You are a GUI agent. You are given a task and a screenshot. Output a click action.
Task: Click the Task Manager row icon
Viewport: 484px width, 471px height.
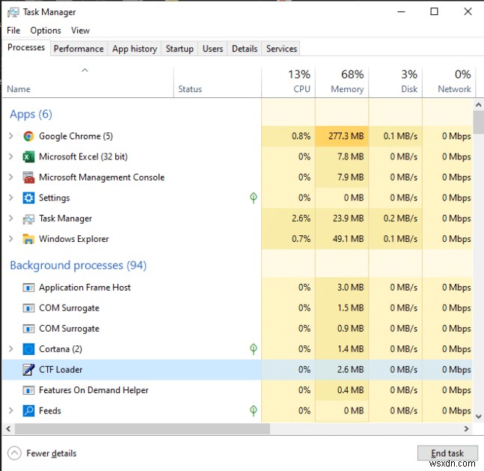tap(28, 219)
